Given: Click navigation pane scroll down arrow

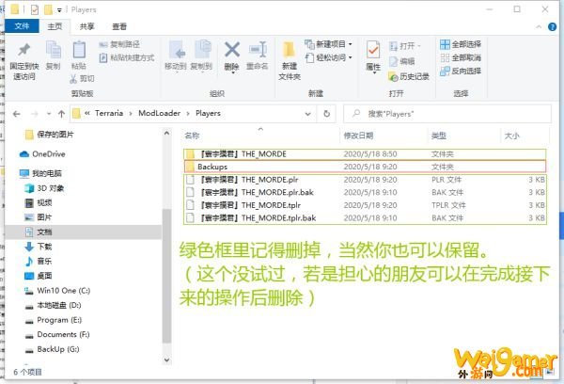Looking at the screenshot, I should [x=166, y=360].
